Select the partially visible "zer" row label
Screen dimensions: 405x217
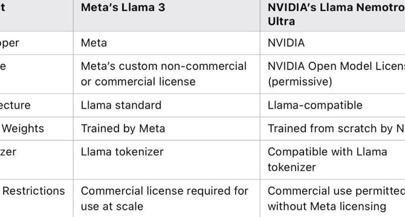(8, 152)
